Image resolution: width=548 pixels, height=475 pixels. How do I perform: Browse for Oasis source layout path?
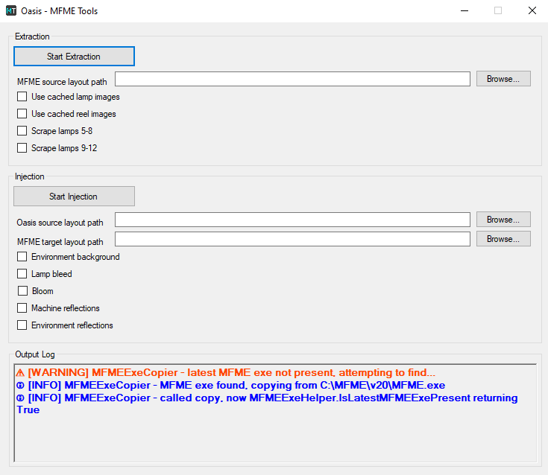coord(503,220)
